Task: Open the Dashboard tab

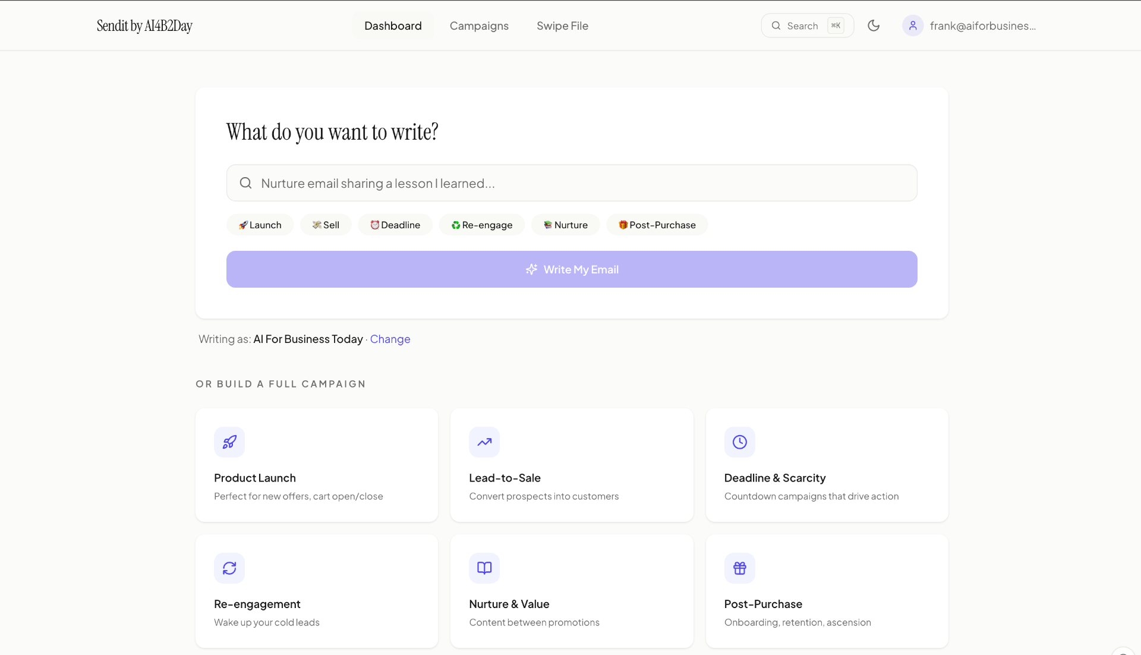Action: coord(393,26)
